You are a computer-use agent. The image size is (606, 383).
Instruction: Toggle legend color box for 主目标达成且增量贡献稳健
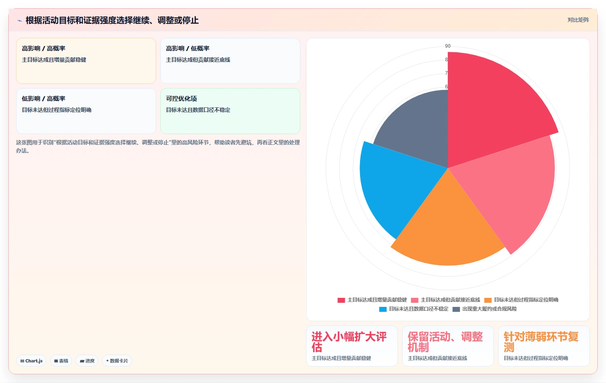[341, 300]
